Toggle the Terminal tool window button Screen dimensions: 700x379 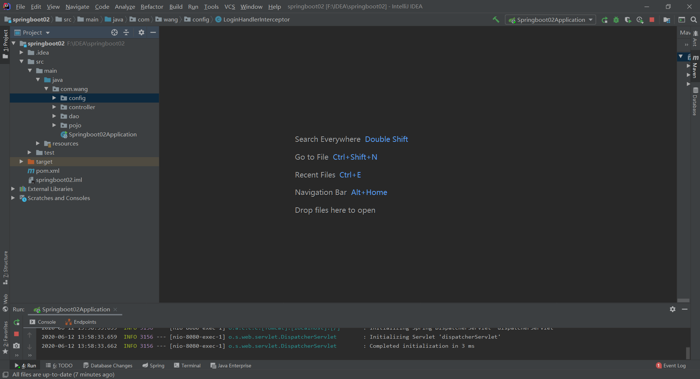187,366
